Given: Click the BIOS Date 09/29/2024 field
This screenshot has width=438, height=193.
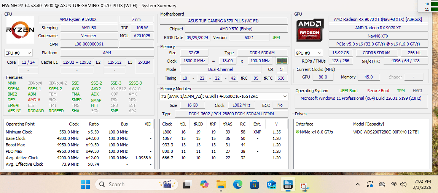Looking at the screenshot, I should tap(198, 37).
